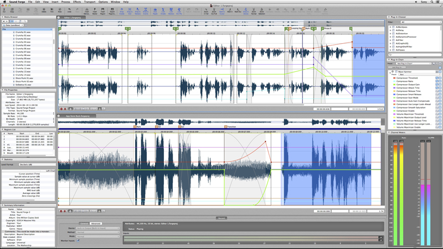Image resolution: width=443 pixels, height=249 pixels.
Task: Toggle automation button for Compressor Attack Time
Action: [x=436, y=88]
